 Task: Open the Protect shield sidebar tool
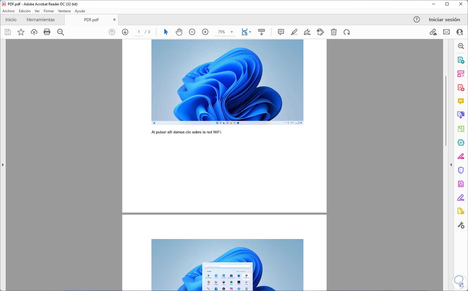coord(461,170)
